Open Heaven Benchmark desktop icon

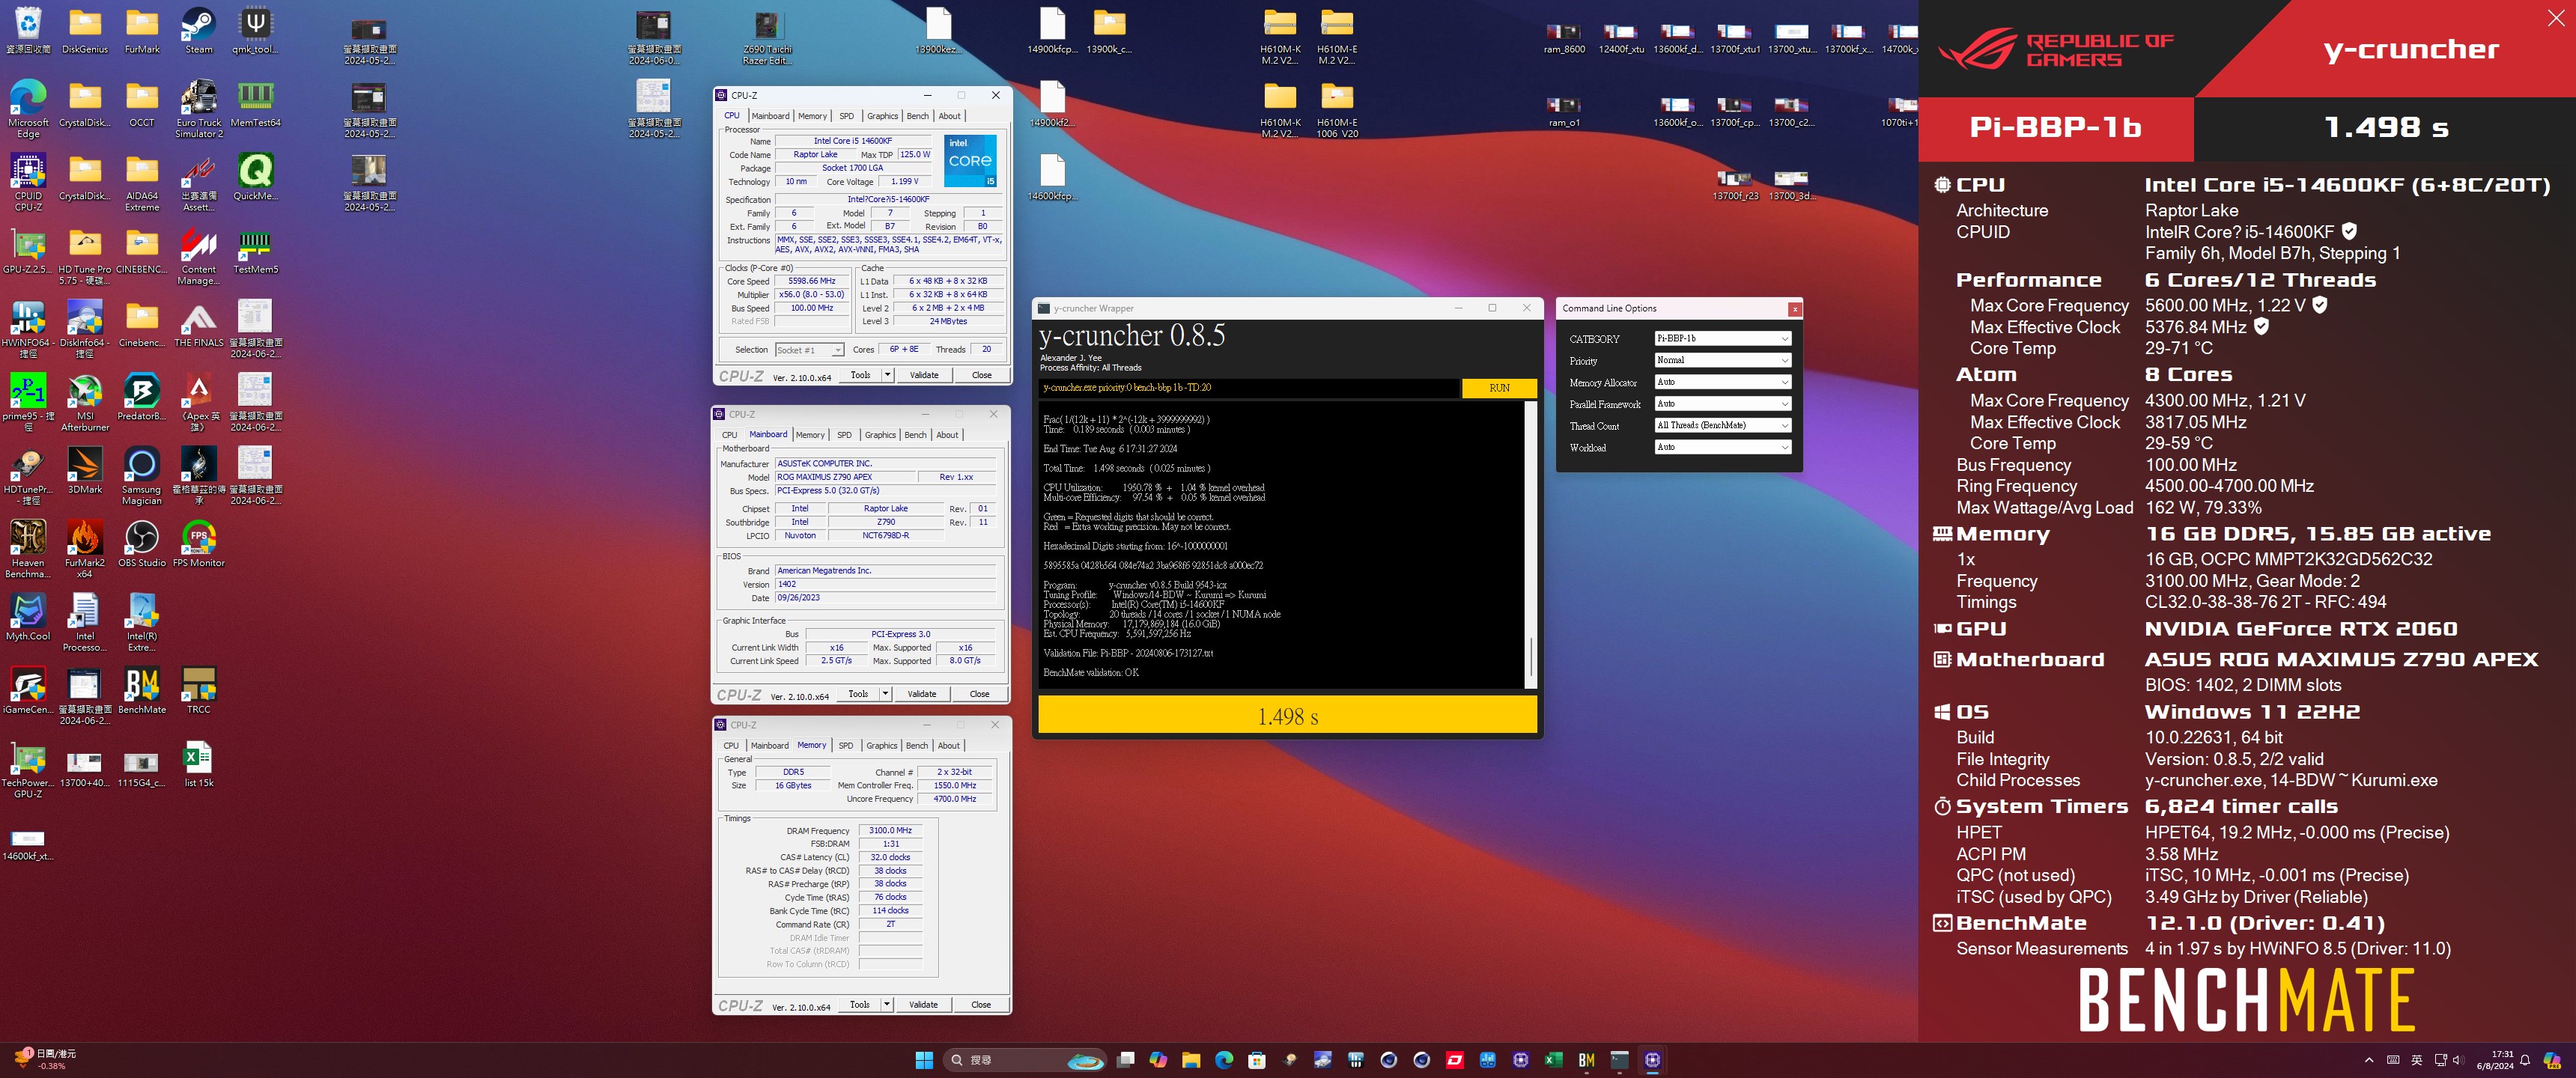[x=28, y=549]
